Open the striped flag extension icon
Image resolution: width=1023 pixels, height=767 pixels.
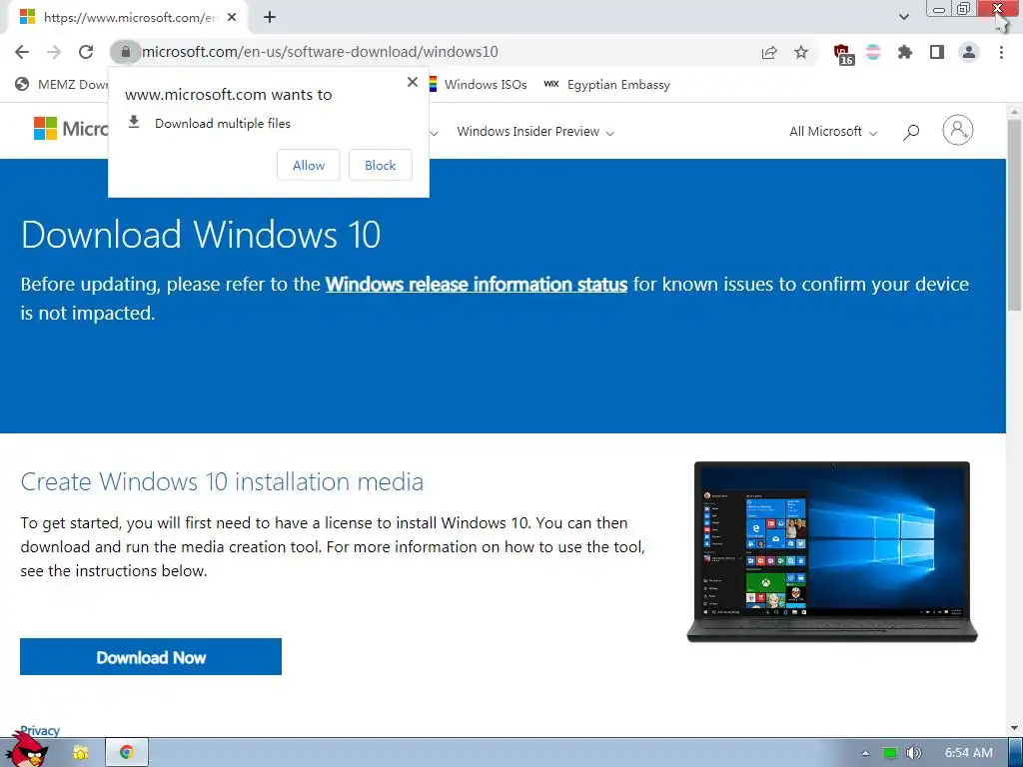[x=873, y=52]
